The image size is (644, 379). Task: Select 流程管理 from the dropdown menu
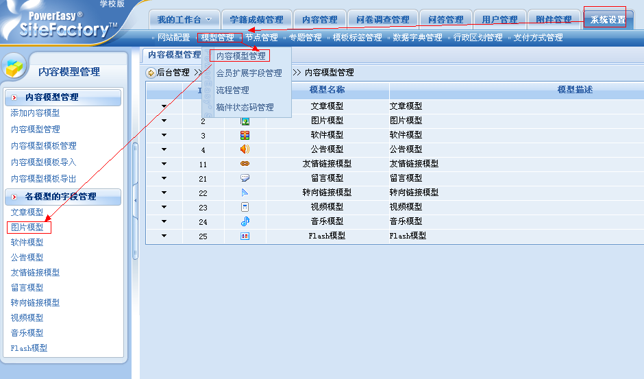pos(232,90)
